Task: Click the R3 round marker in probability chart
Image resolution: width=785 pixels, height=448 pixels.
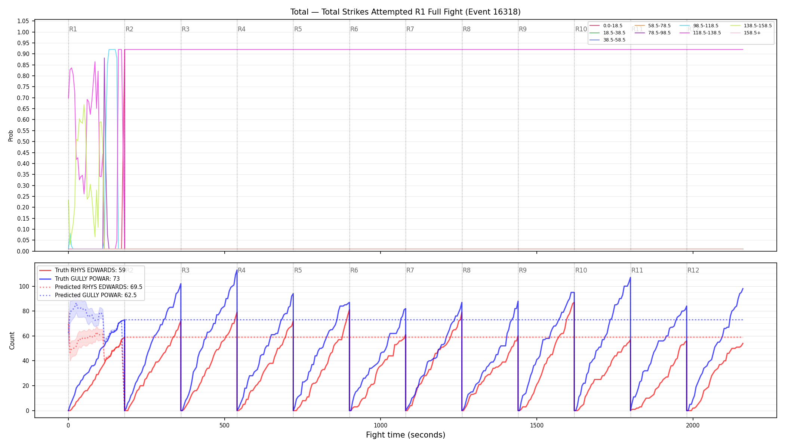Action: point(185,29)
